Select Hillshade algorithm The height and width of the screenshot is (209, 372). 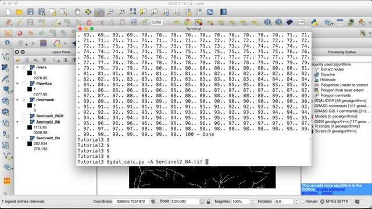[328, 80]
